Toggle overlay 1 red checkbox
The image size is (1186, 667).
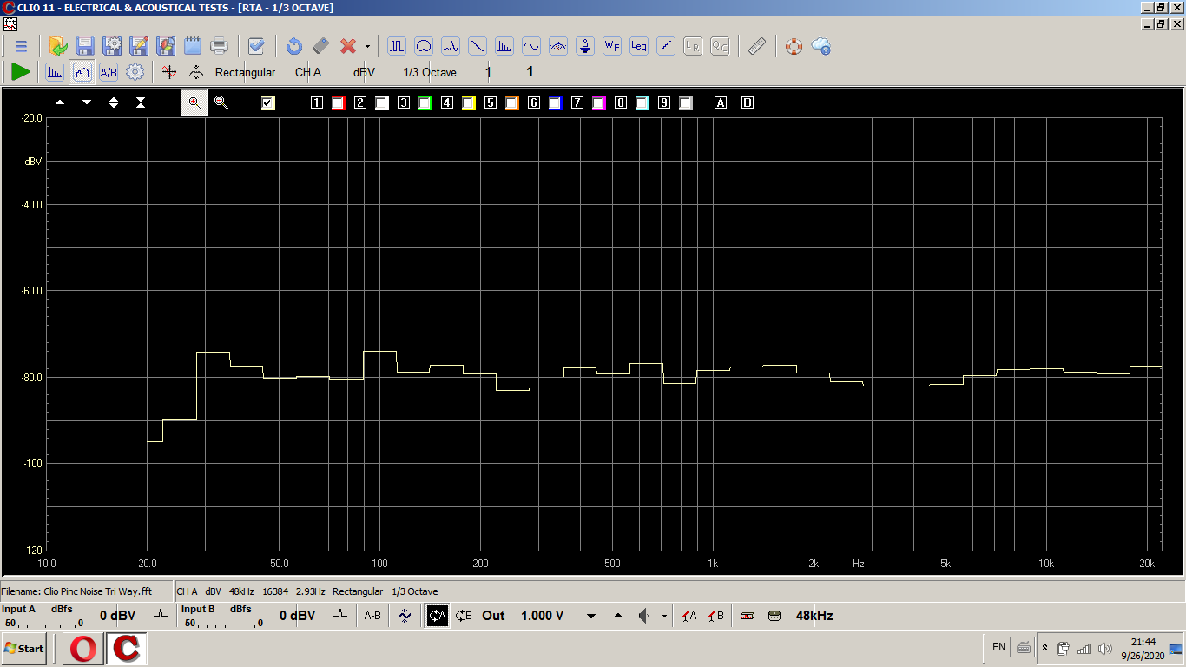click(339, 103)
